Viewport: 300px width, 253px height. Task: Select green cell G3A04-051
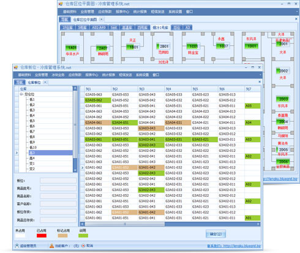[124, 123]
